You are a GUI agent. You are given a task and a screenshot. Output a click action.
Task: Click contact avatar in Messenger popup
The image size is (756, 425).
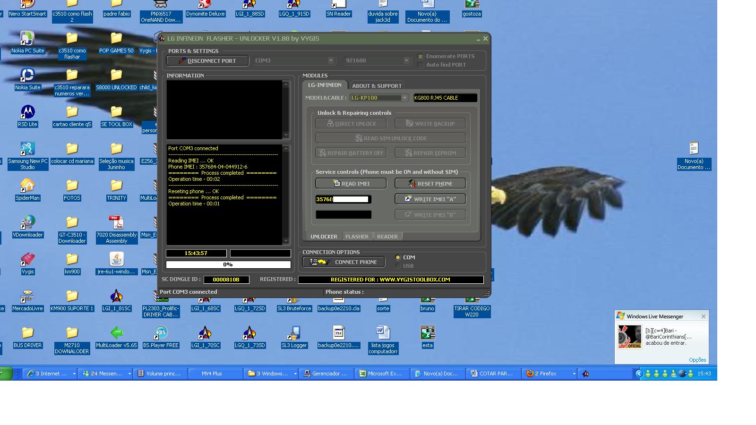tap(630, 337)
